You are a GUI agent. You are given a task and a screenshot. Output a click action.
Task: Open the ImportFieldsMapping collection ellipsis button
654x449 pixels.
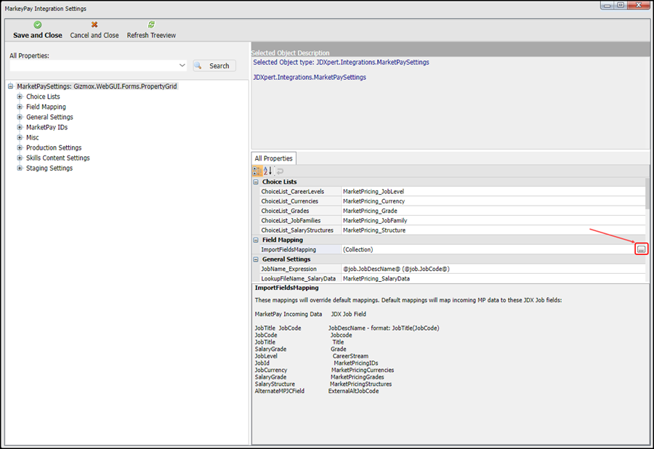point(641,249)
